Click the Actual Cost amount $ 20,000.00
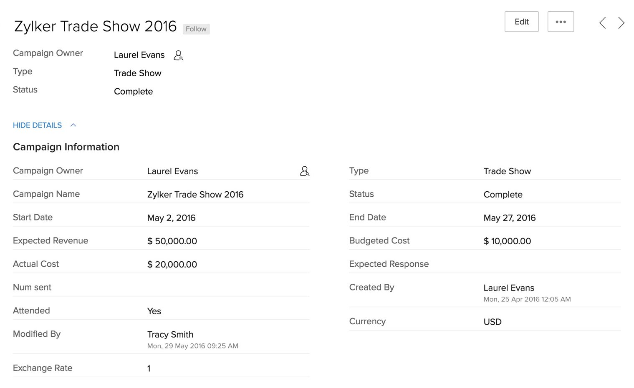The width and height of the screenshot is (634, 388). 172,265
